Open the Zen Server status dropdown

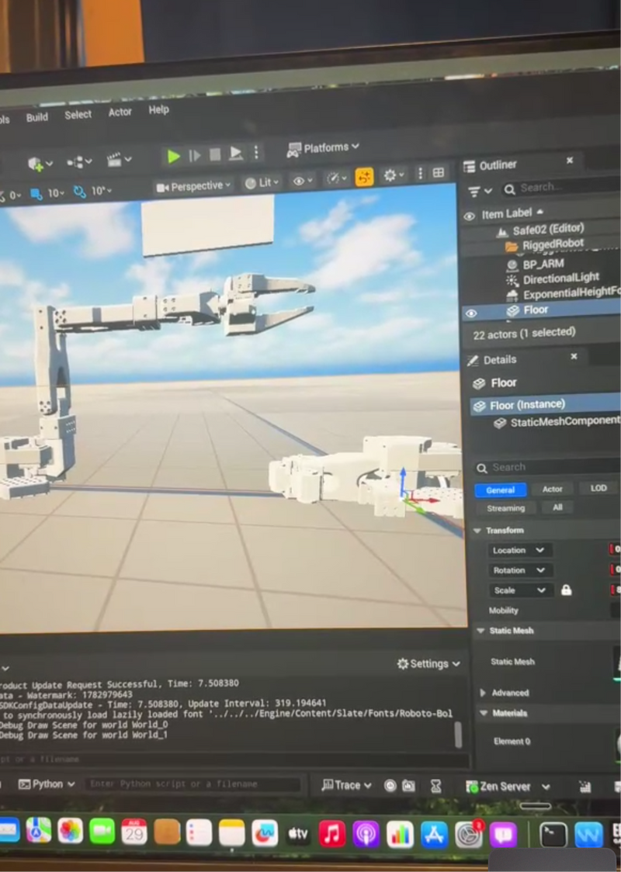point(508,787)
